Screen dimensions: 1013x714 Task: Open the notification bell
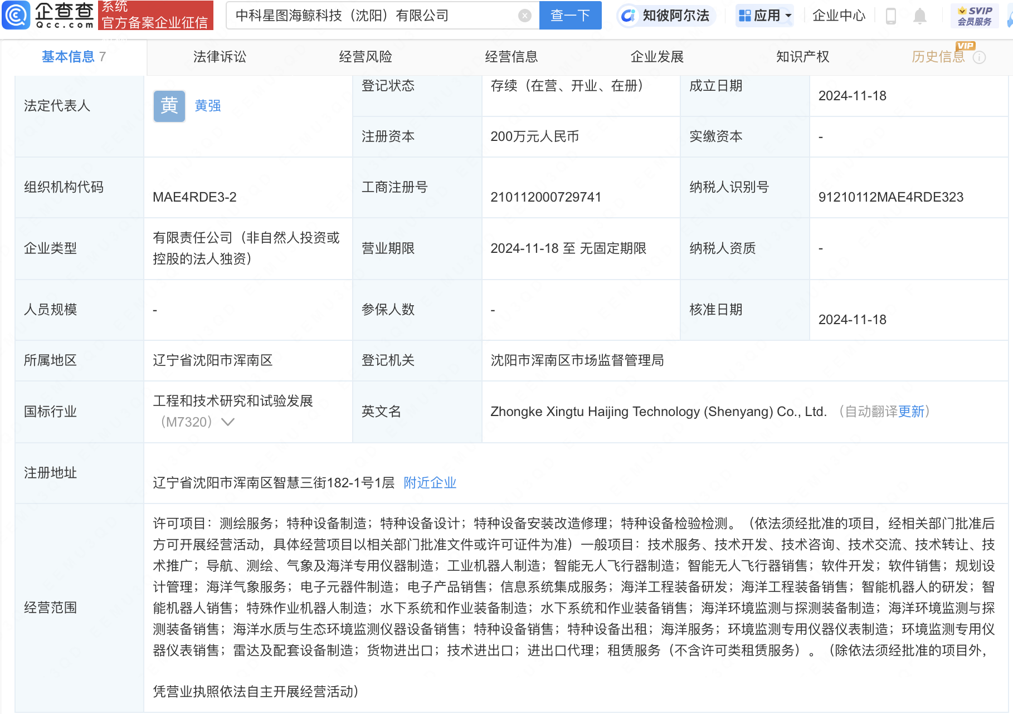pyautogui.click(x=919, y=16)
